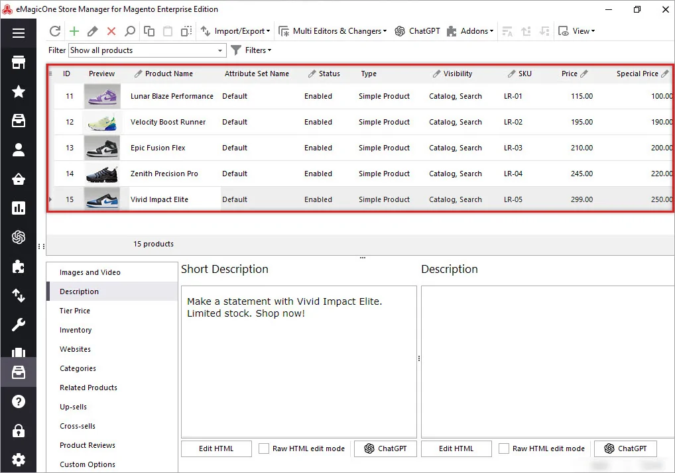The height and width of the screenshot is (473, 675).
Task: Open the customers person icon
Action: [18, 150]
